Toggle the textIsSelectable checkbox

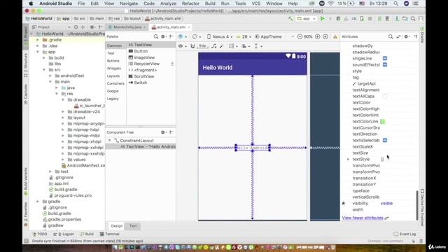coord(385,140)
